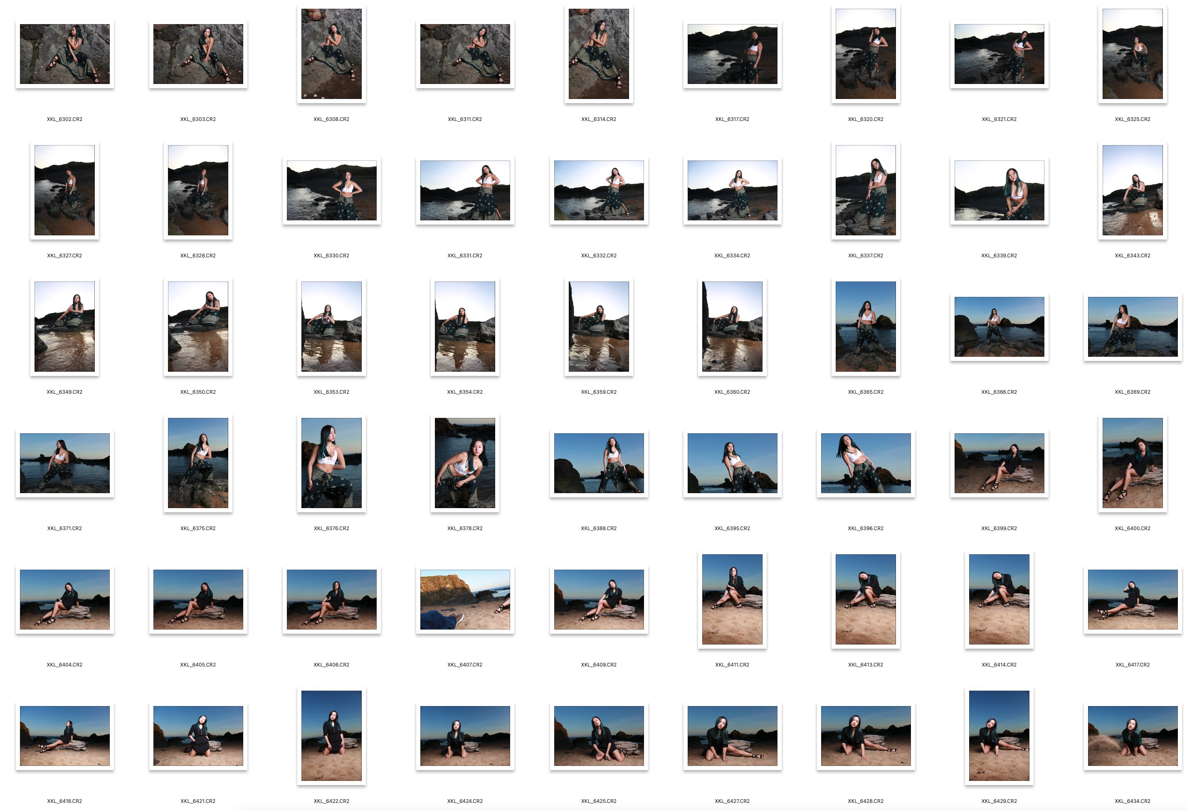1187x810 pixels.
Task: Select thumbnail XKL_6302.CR2
Action: pos(64,54)
